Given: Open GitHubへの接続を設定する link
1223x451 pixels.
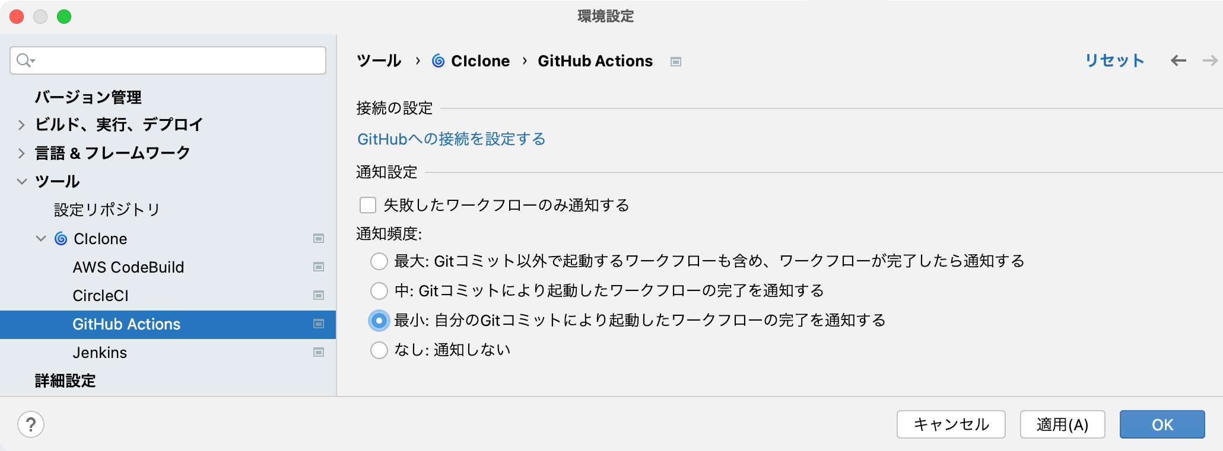Looking at the screenshot, I should pos(451,139).
